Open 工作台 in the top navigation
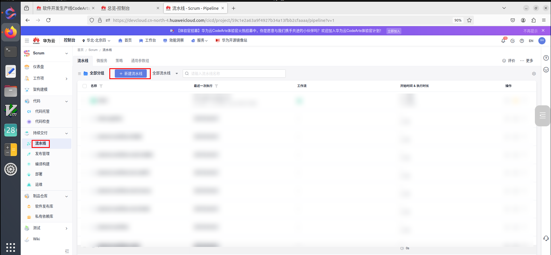The height and width of the screenshot is (255, 551). tap(147, 41)
